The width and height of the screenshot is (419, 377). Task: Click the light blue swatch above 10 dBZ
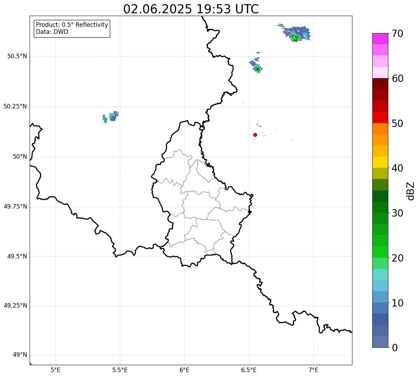pyautogui.click(x=380, y=297)
